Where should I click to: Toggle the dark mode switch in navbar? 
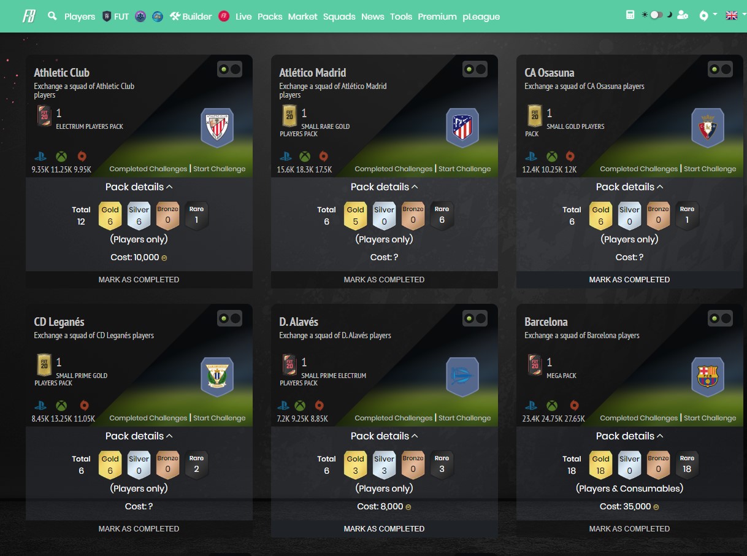656,15
